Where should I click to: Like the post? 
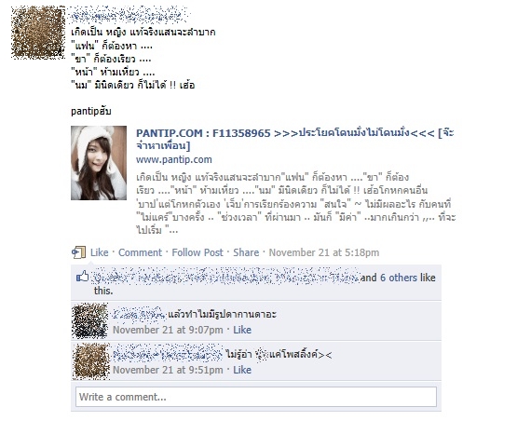point(100,252)
